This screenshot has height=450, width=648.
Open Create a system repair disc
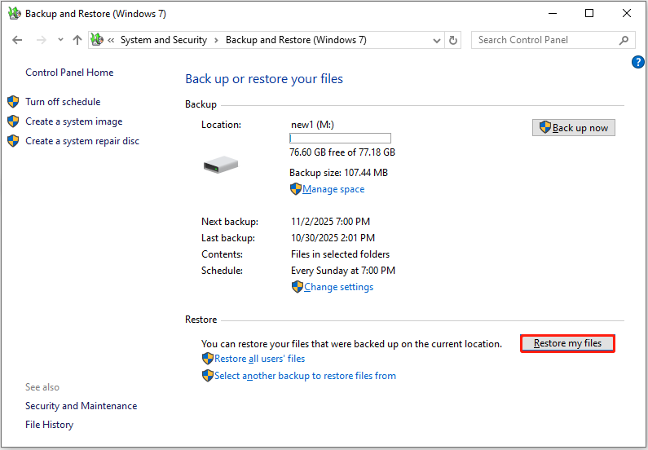(82, 141)
